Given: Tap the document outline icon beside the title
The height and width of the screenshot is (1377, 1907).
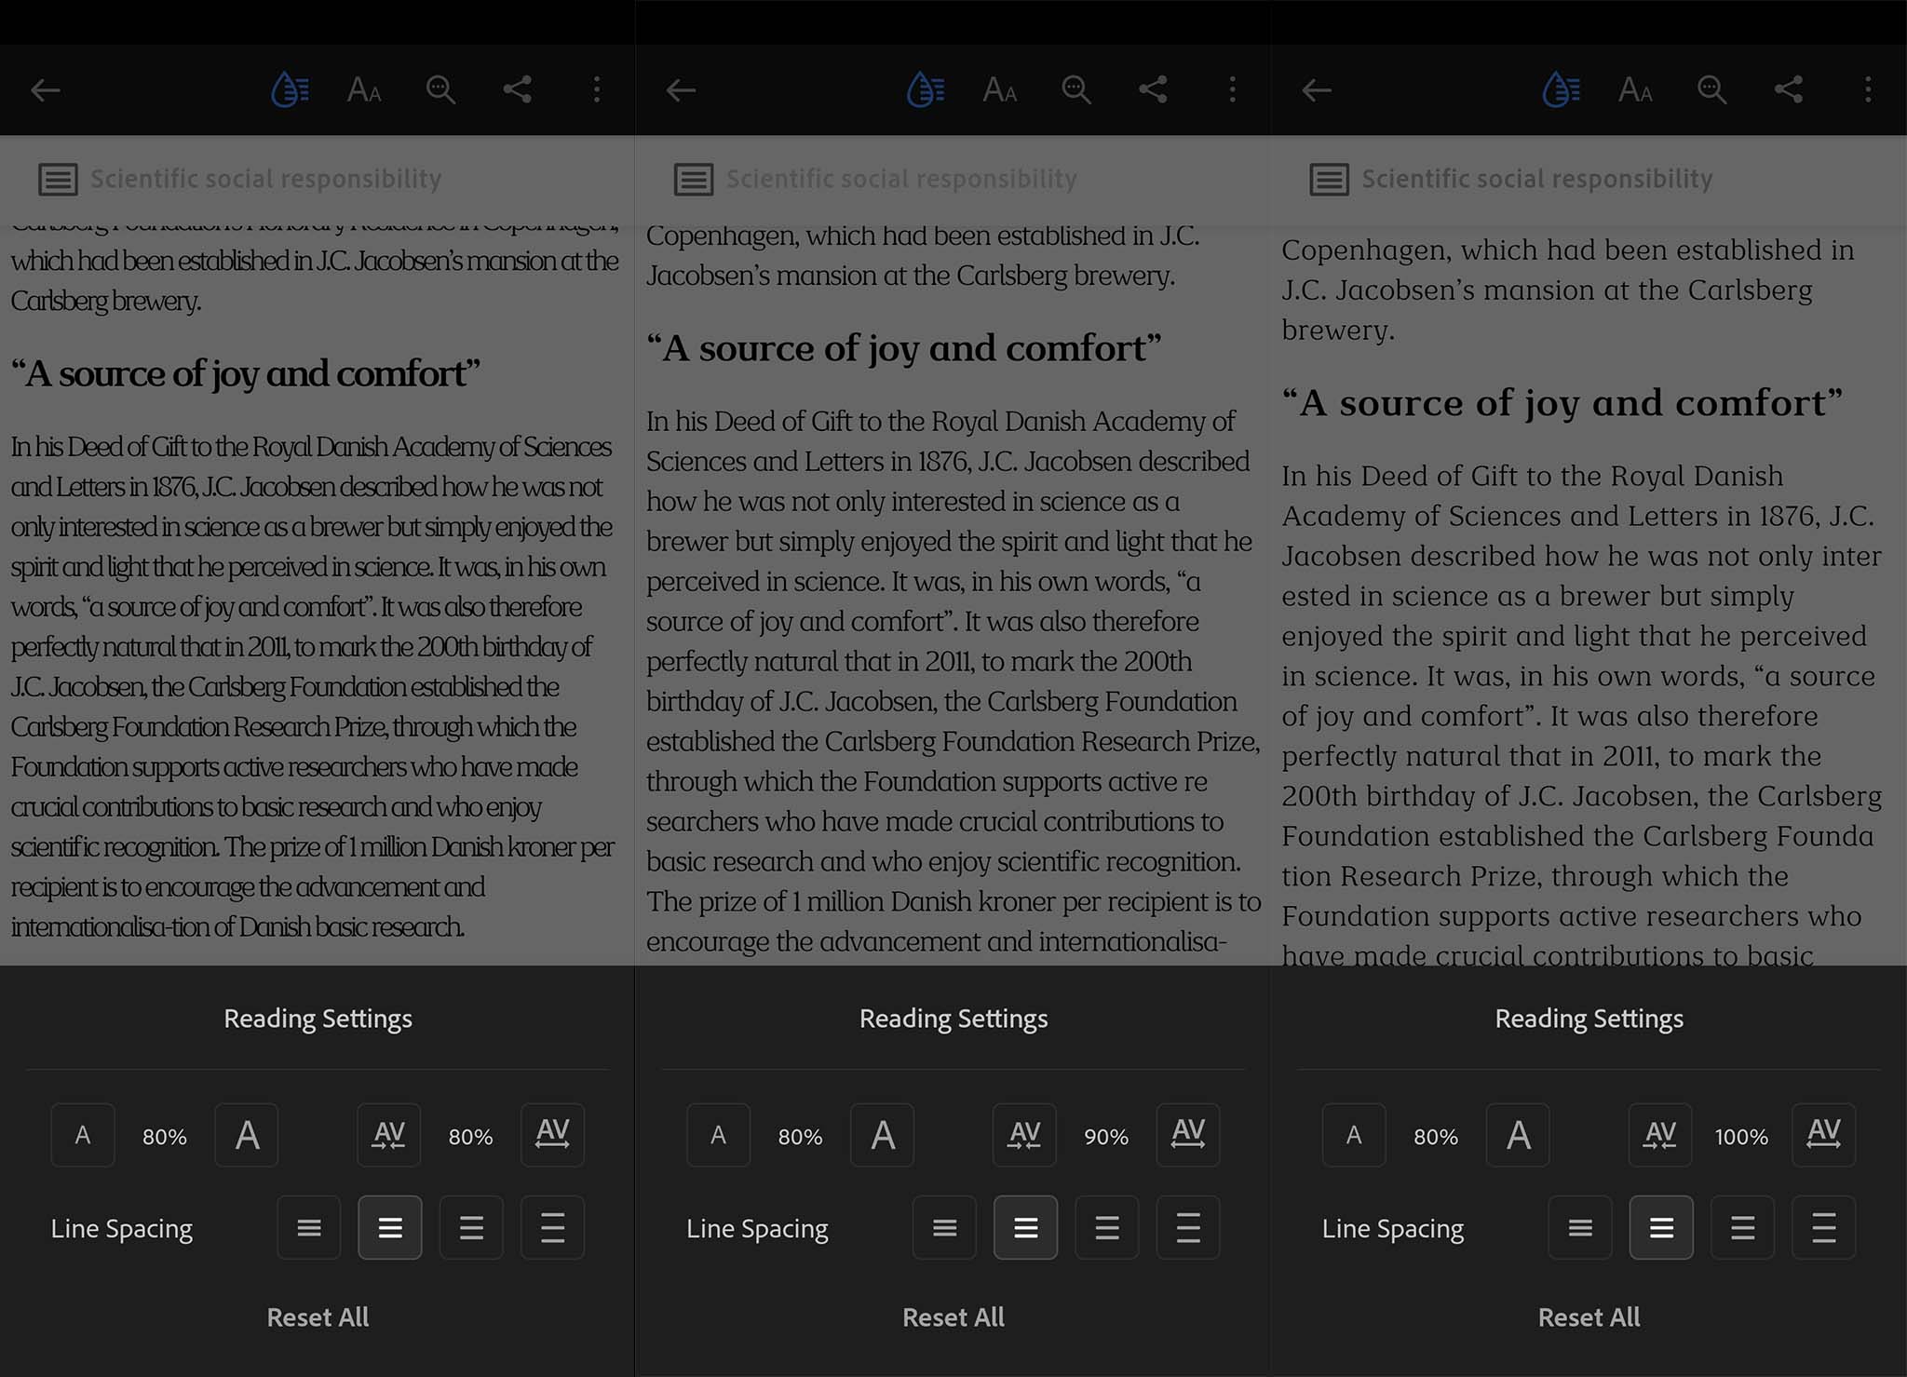Looking at the screenshot, I should click(x=58, y=179).
